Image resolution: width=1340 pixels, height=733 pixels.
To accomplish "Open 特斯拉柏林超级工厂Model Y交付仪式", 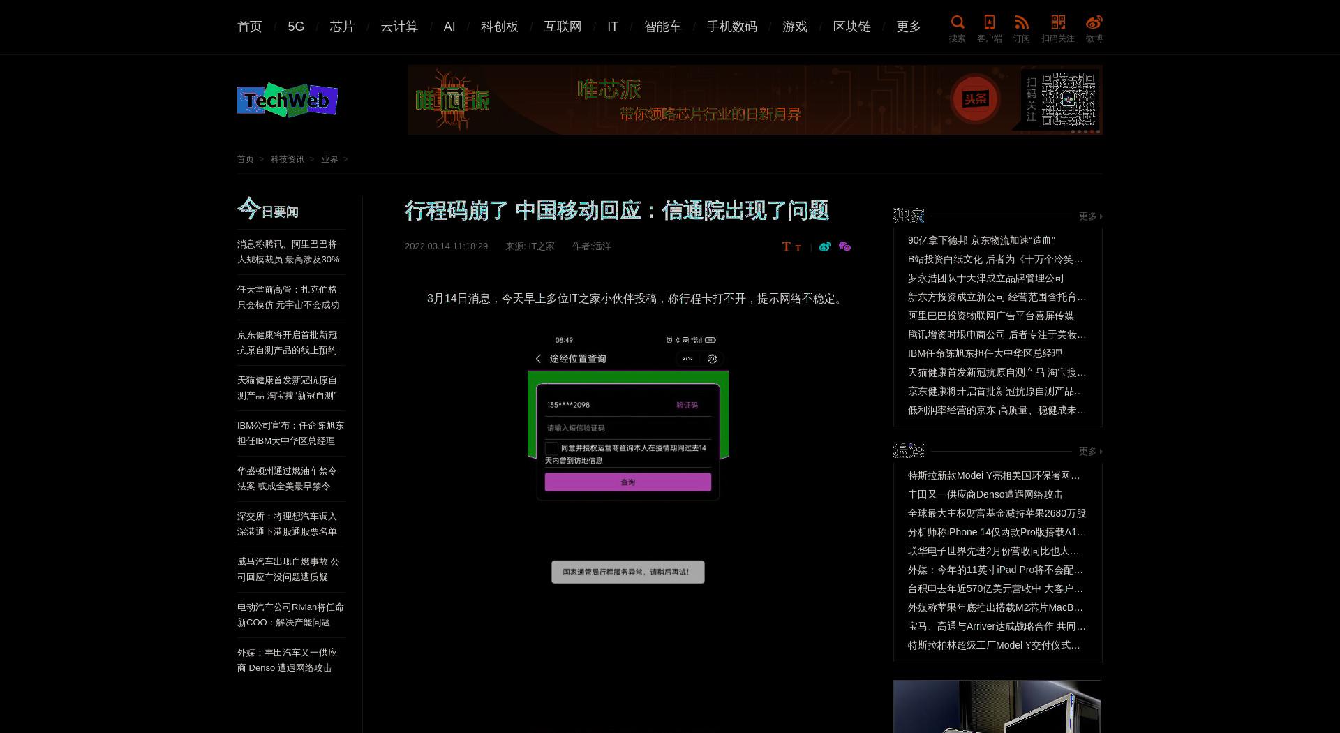I will point(994,645).
